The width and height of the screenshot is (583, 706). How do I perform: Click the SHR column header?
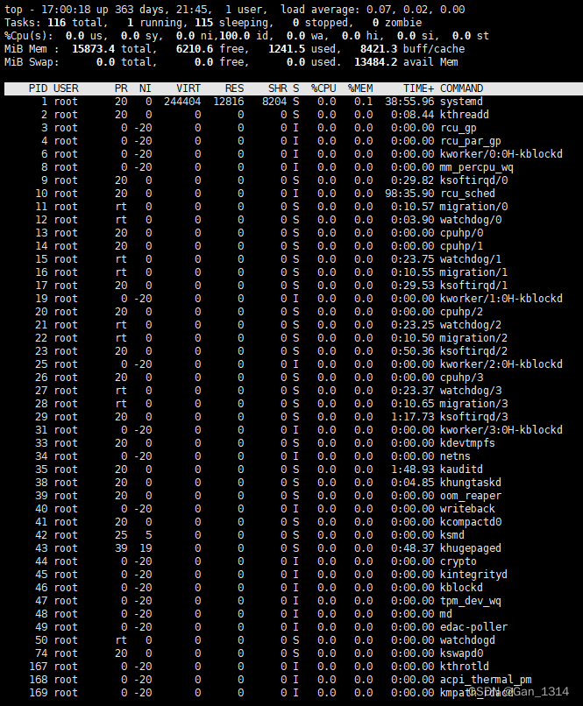pos(278,88)
